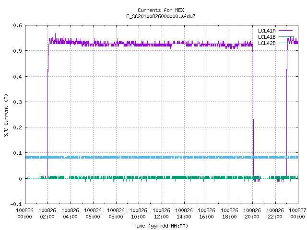Click the 00:00 label under 100827
This screenshot has height=230, width=307.
point(297,217)
